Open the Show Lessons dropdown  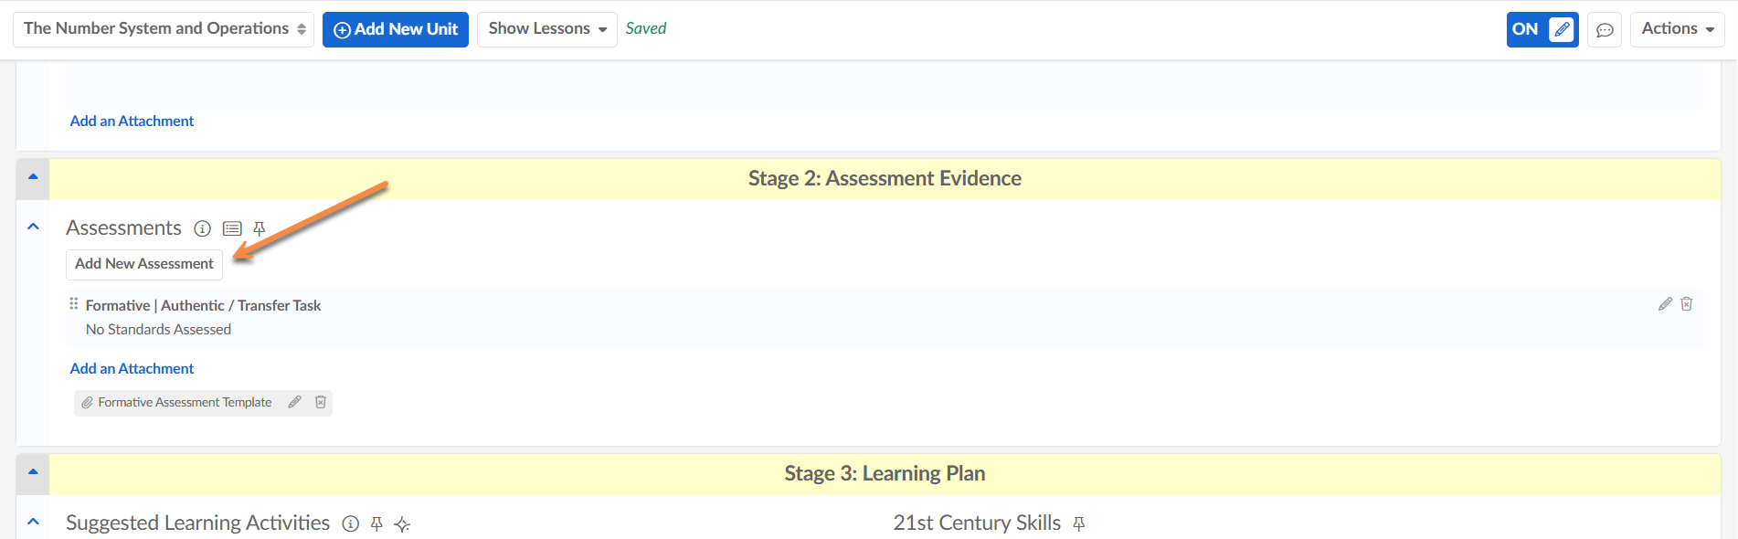[546, 29]
